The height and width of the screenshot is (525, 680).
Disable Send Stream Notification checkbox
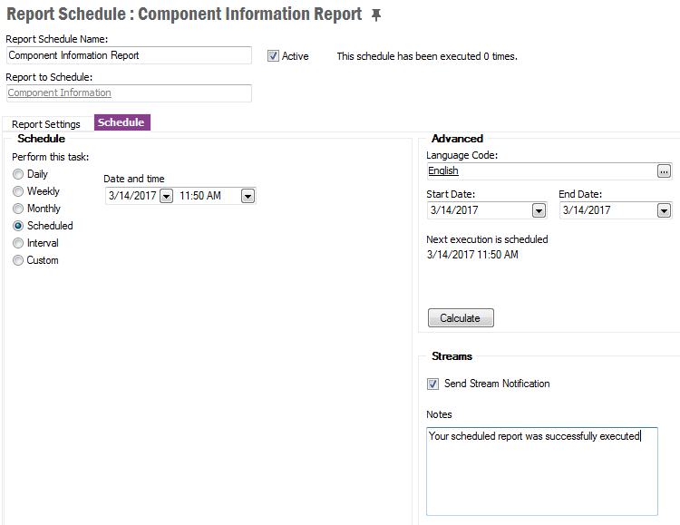[x=432, y=384]
